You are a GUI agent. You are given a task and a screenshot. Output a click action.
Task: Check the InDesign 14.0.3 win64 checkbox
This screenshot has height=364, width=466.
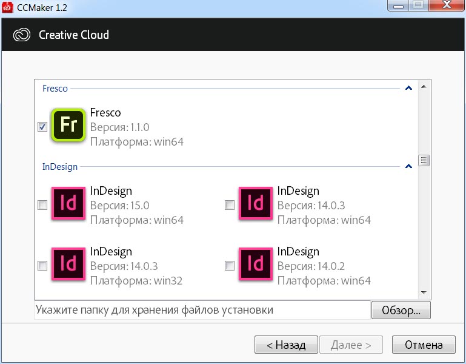coord(230,205)
